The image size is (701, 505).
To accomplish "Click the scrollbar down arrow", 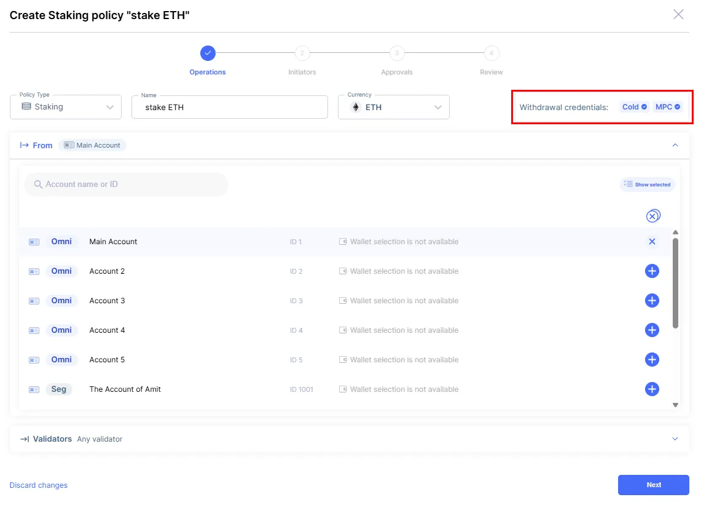I will point(675,405).
